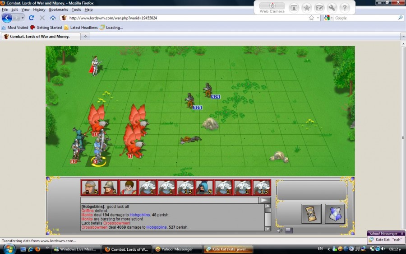
Task: Click the shield Defend button
Action: point(335,214)
